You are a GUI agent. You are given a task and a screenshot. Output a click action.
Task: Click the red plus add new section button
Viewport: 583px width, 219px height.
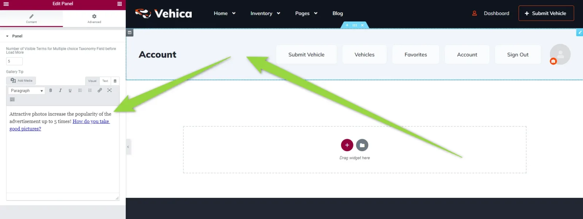pyautogui.click(x=347, y=145)
